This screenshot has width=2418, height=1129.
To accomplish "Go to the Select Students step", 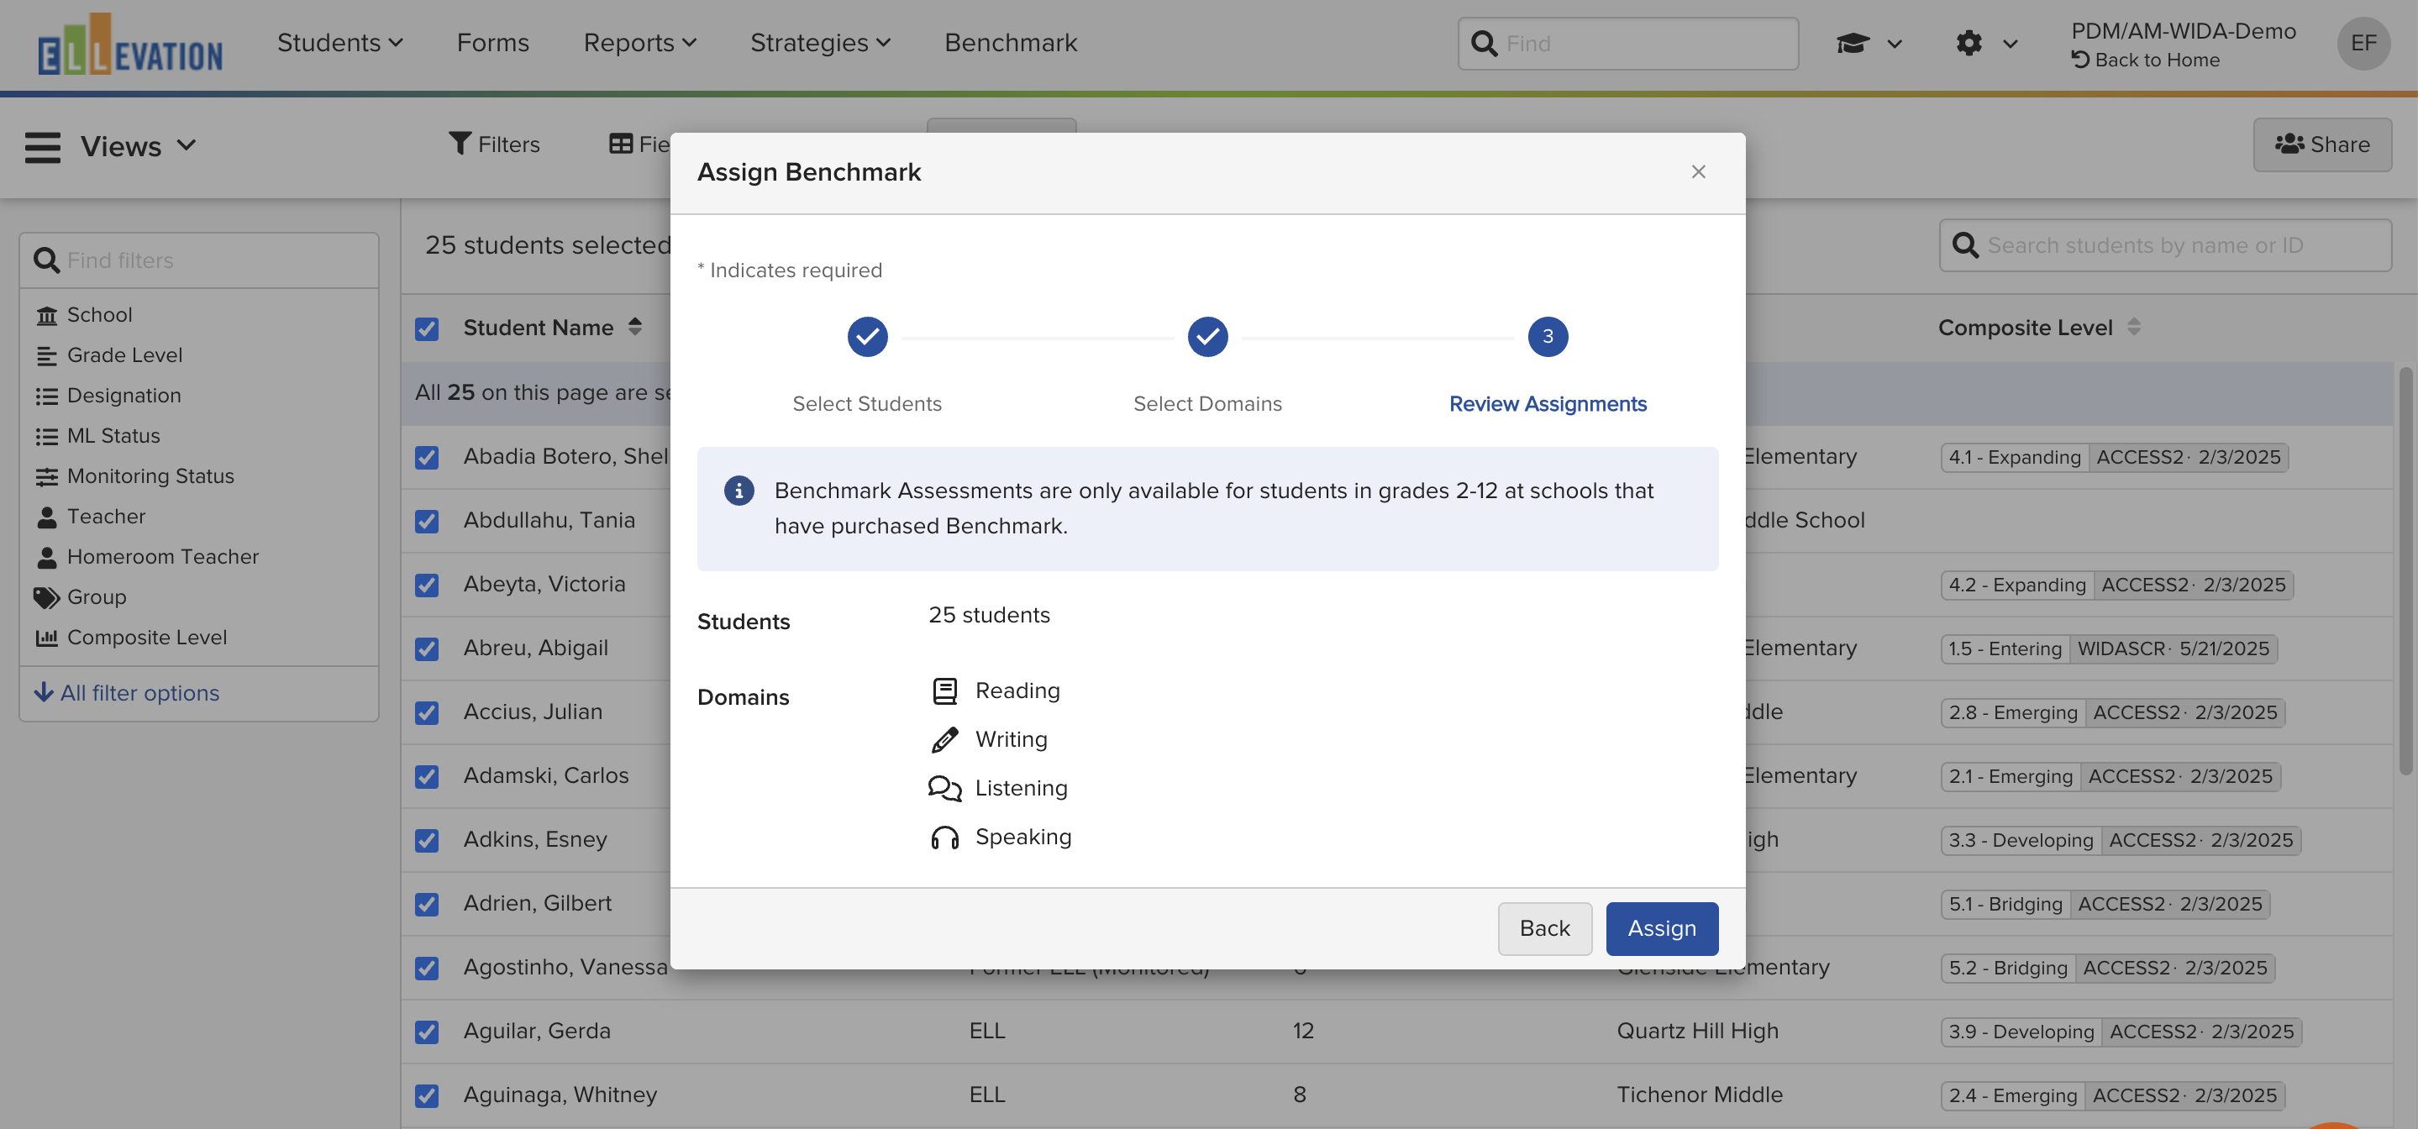I will 866,403.
